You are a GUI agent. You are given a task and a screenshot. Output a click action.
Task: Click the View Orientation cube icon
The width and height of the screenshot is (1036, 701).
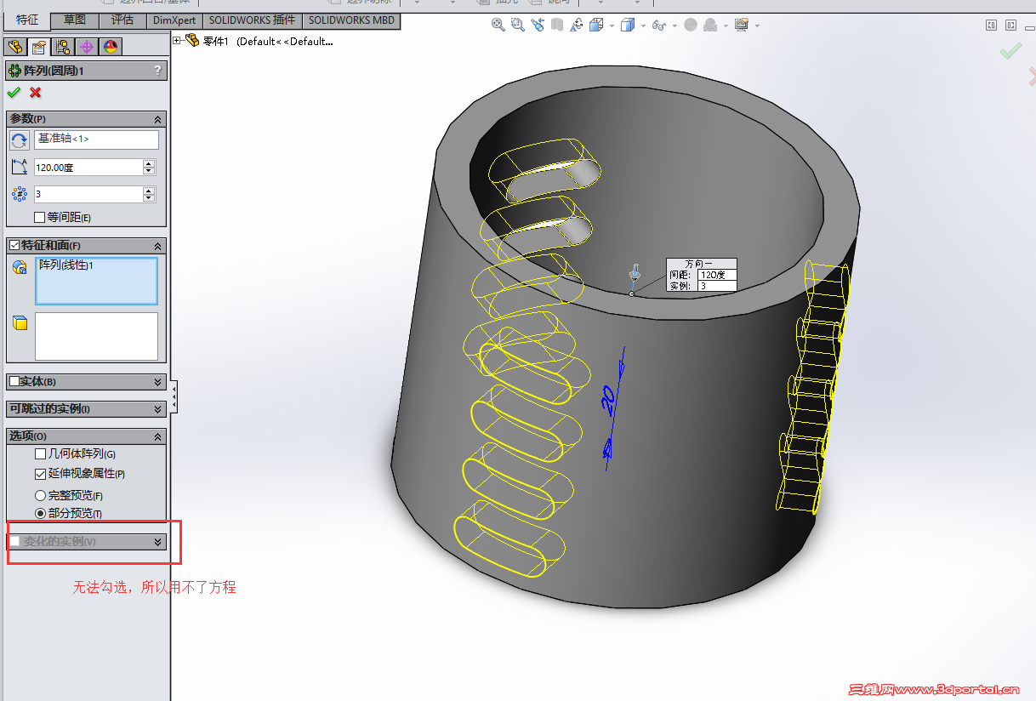[596, 25]
